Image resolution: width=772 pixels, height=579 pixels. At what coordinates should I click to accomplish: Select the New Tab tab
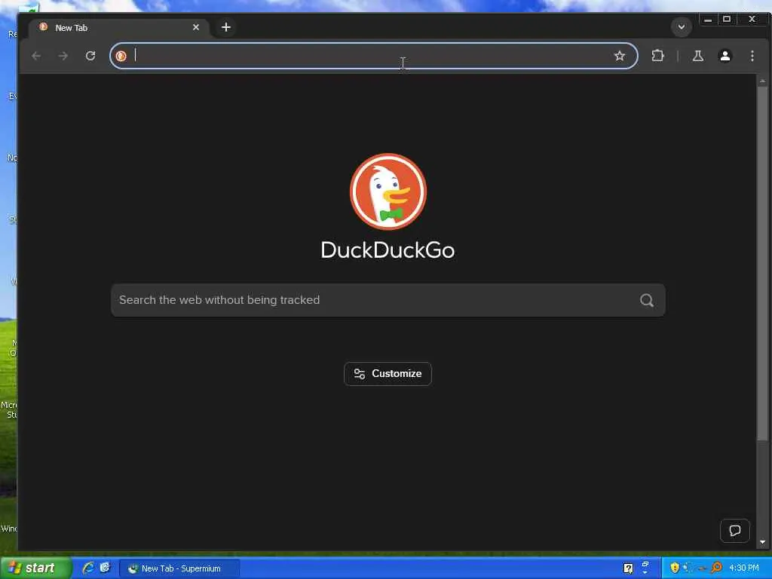pyautogui.click(x=118, y=28)
